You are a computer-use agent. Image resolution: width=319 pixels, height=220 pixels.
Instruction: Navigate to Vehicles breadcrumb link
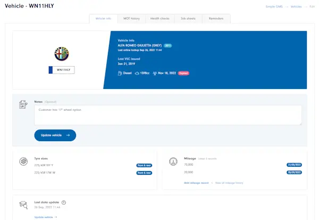[296, 6]
